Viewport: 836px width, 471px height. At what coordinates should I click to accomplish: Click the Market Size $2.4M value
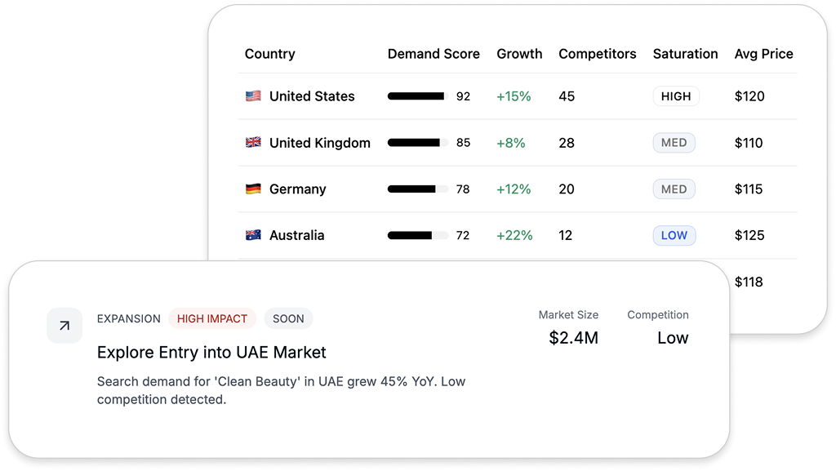point(573,337)
